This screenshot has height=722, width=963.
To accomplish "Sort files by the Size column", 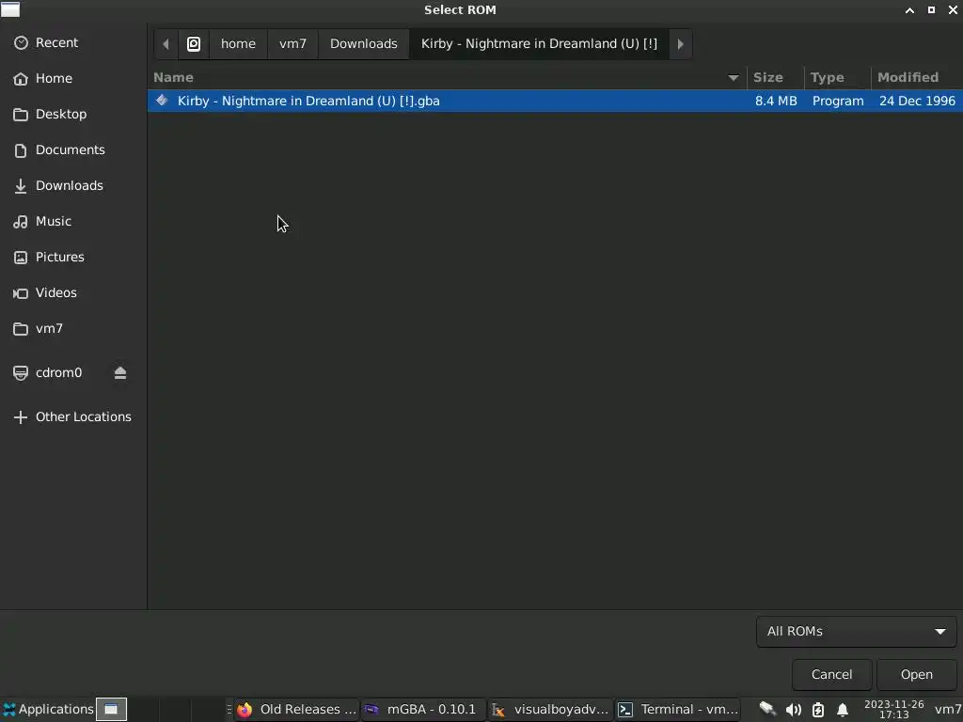I will click(x=775, y=77).
